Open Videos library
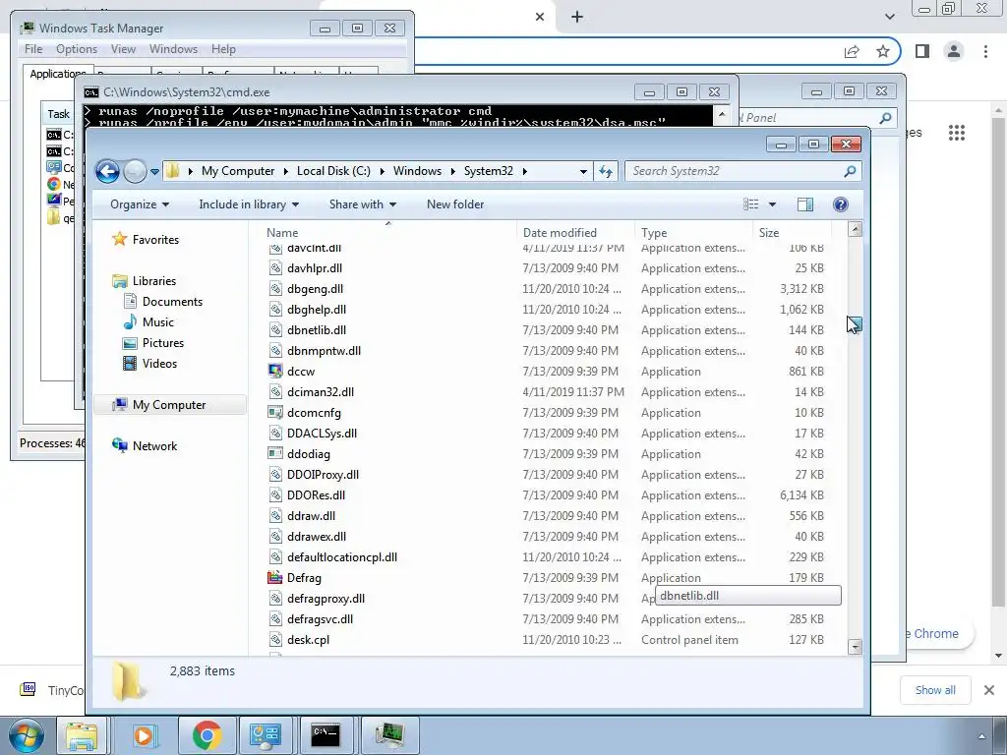The width and height of the screenshot is (1007, 755). click(x=160, y=363)
